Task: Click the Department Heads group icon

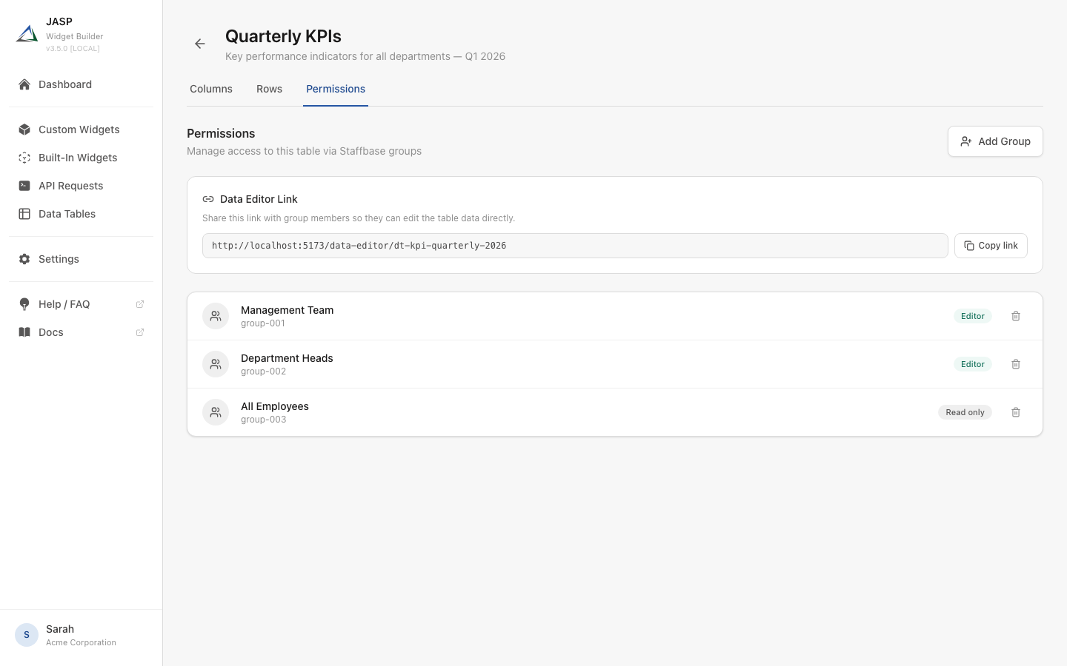Action: [x=216, y=364]
